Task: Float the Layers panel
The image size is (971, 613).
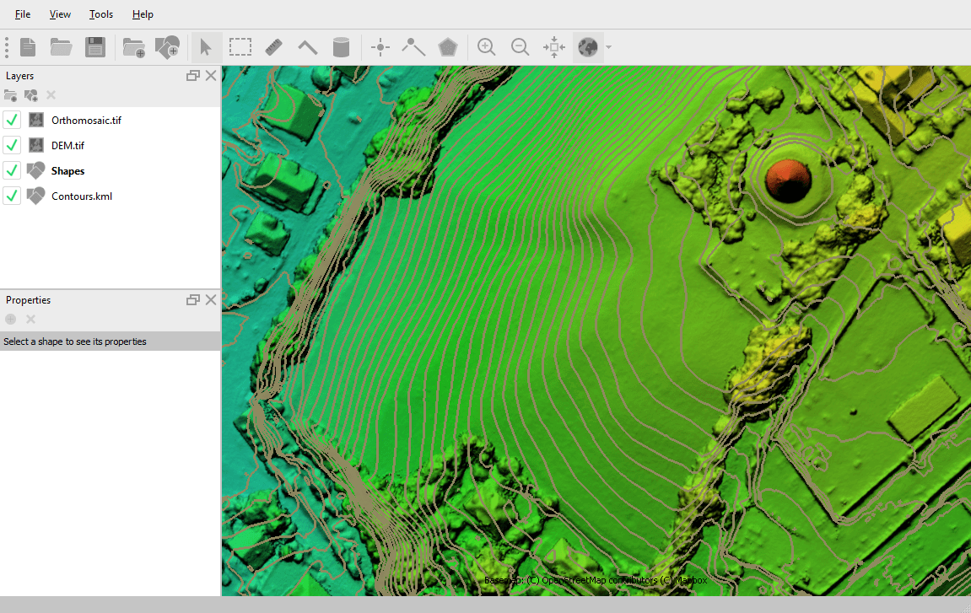Action: pos(193,76)
